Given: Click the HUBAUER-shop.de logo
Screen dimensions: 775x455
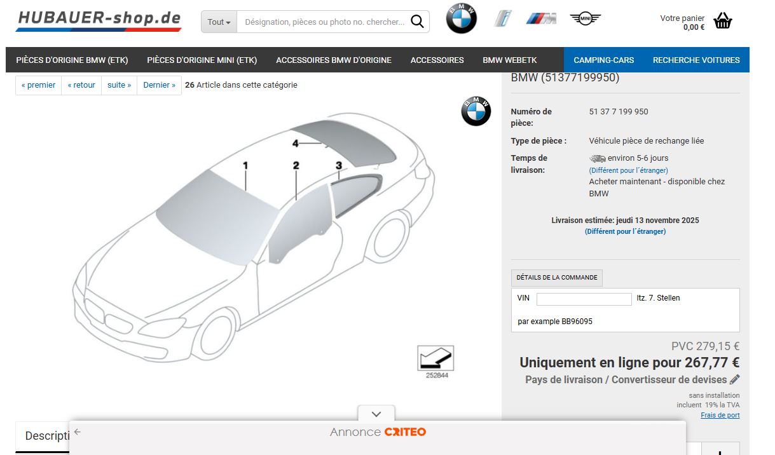Looking at the screenshot, I should point(99,20).
